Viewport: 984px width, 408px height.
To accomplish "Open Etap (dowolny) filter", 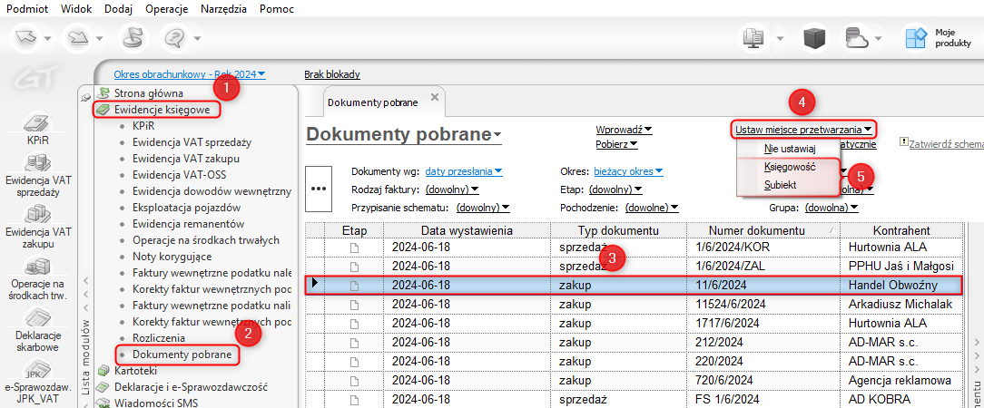I will 615,189.
